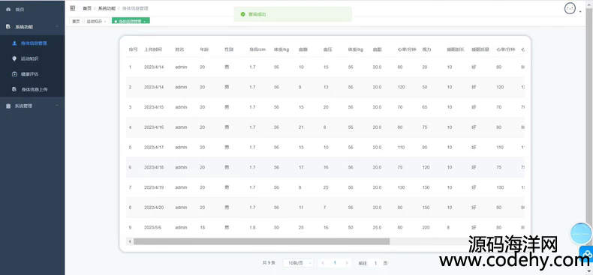Click the 2023/4/19 date cell
593x275 pixels.
[x=154, y=187]
